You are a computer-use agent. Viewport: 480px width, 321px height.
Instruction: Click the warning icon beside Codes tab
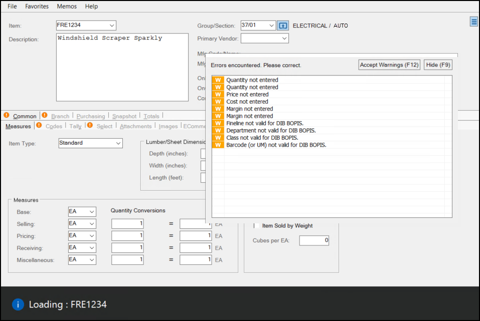39,125
